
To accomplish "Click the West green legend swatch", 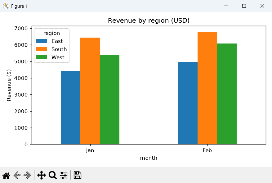I will tap(42, 57).
